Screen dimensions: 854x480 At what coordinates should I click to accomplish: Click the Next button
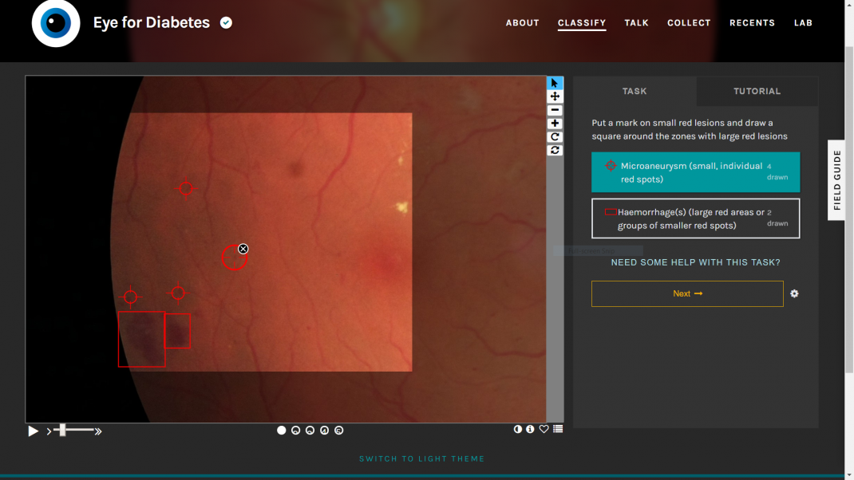(x=687, y=294)
